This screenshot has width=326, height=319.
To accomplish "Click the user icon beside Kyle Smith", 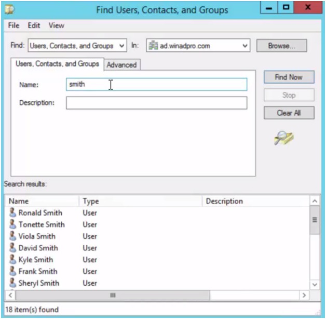I will 12,259.
